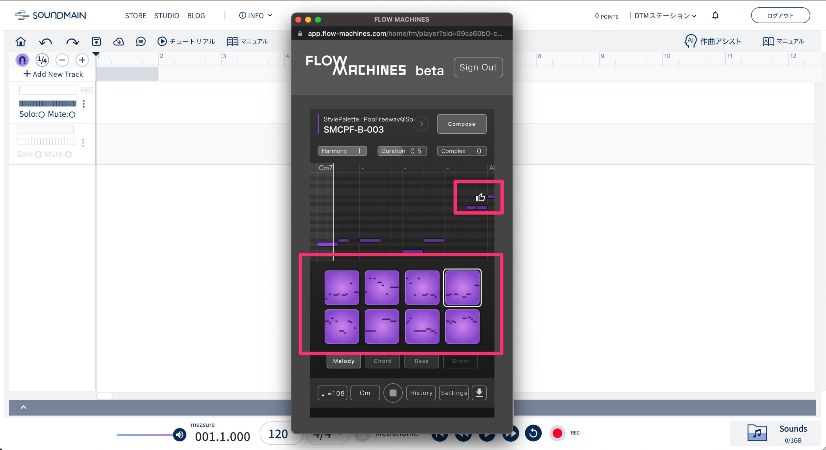Enable Mute on the second track
The width and height of the screenshot is (826, 450).
click(68, 154)
